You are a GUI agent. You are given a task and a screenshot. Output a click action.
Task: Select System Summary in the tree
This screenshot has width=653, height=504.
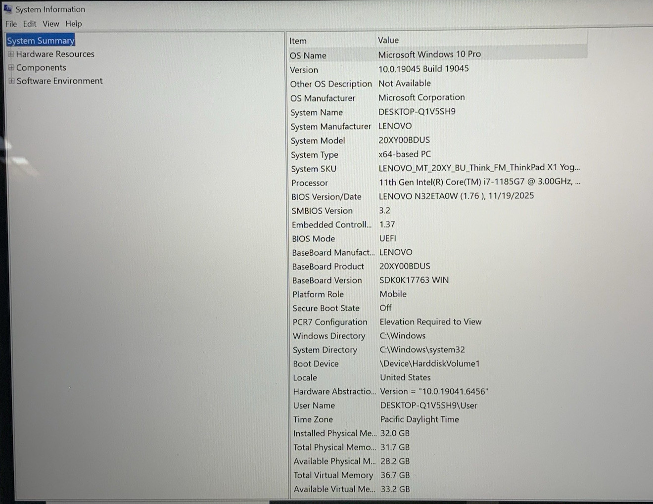(x=41, y=41)
